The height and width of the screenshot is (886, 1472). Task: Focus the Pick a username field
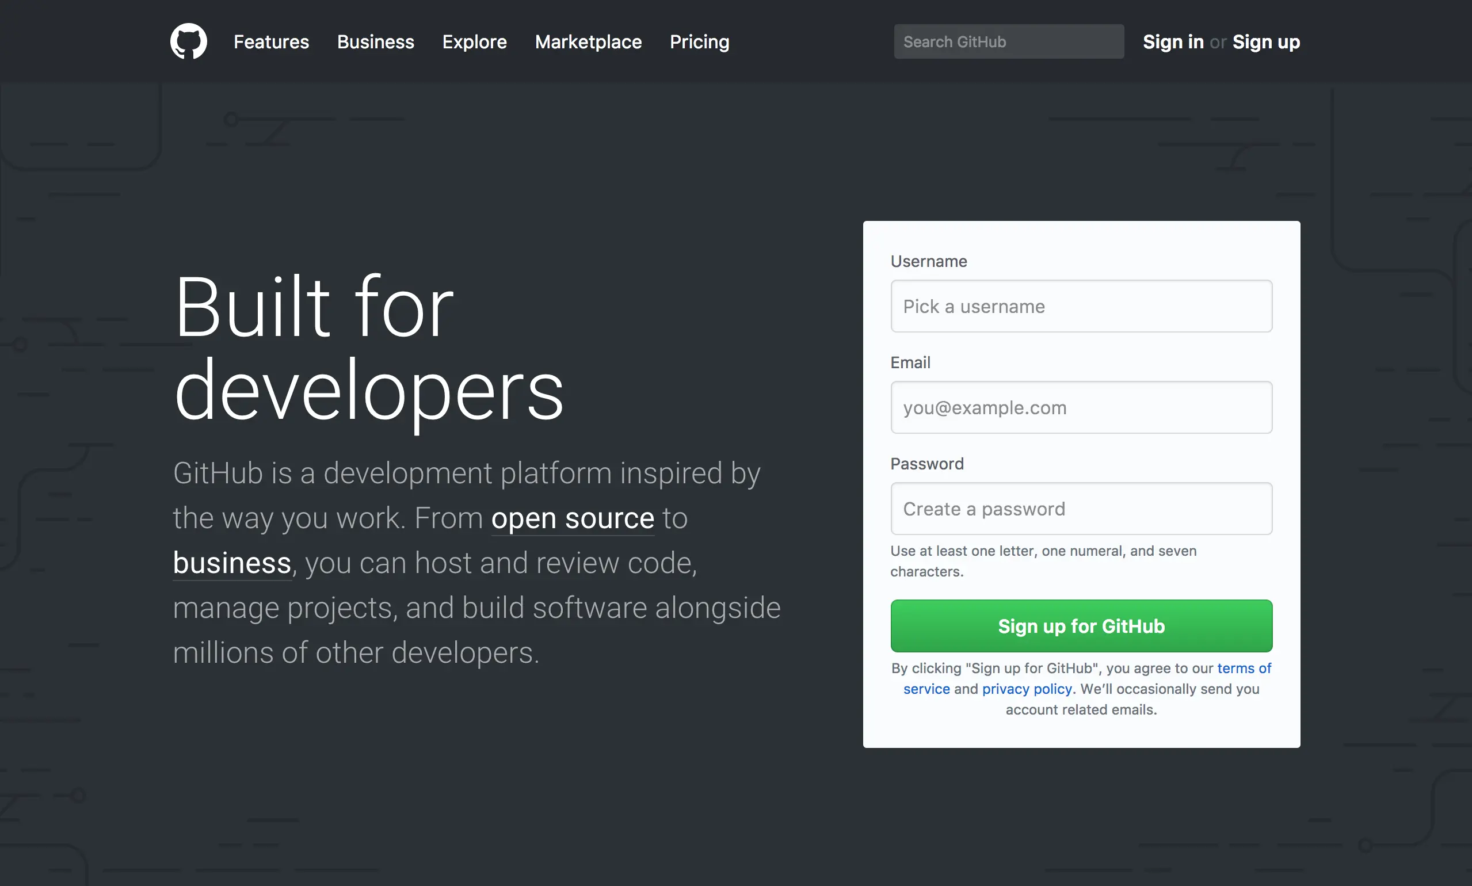coord(1080,306)
